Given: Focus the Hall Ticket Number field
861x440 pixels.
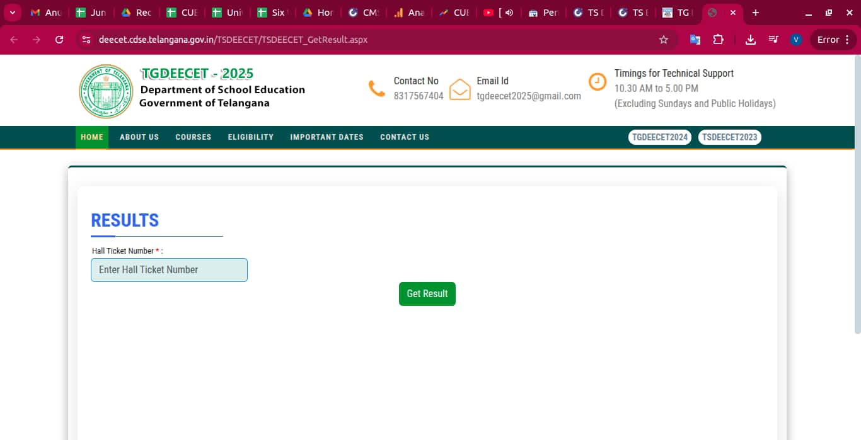Looking at the screenshot, I should [169, 270].
